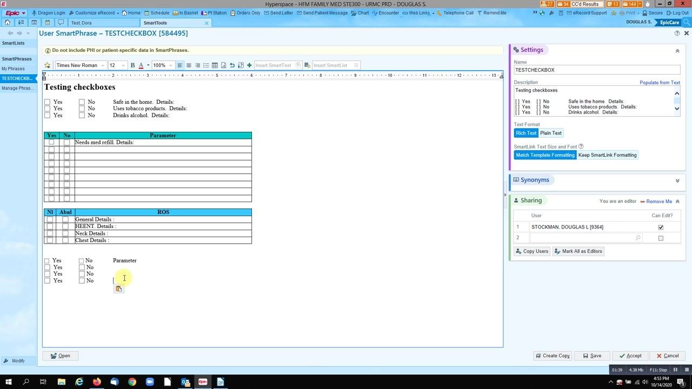Click Remove Me link in Sharing

(x=656, y=202)
